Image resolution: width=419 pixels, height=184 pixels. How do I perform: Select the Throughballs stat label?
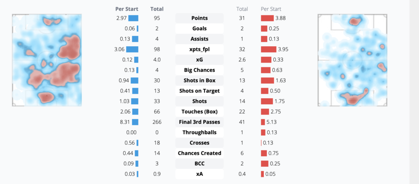(x=199, y=132)
